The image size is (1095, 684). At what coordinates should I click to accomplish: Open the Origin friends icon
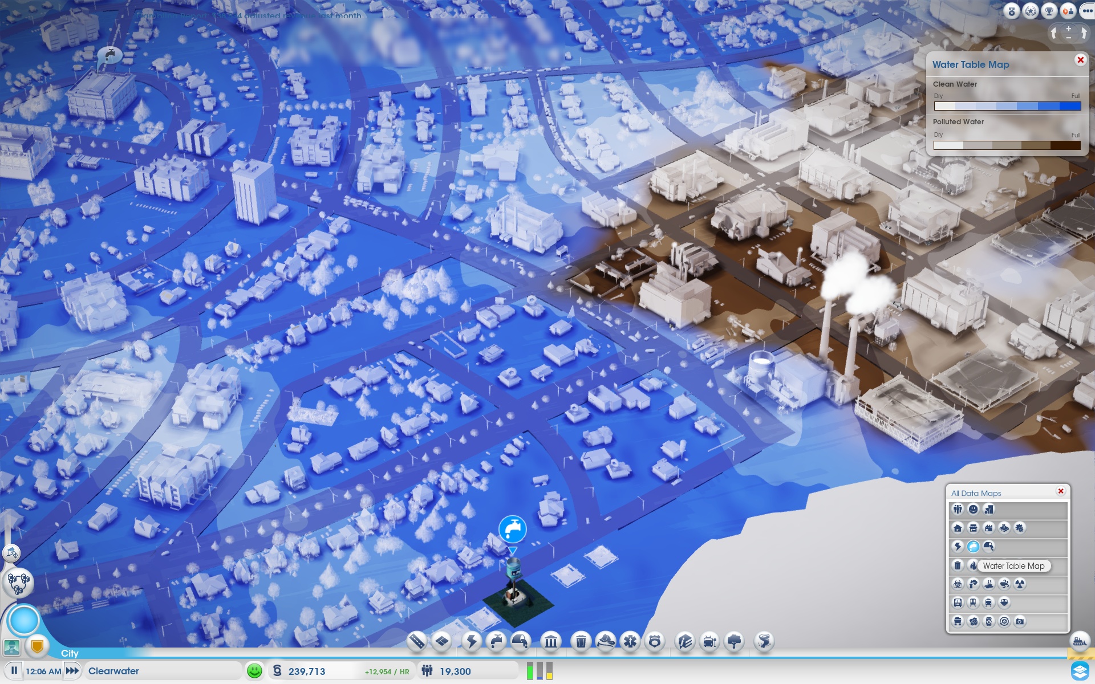(1068, 11)
